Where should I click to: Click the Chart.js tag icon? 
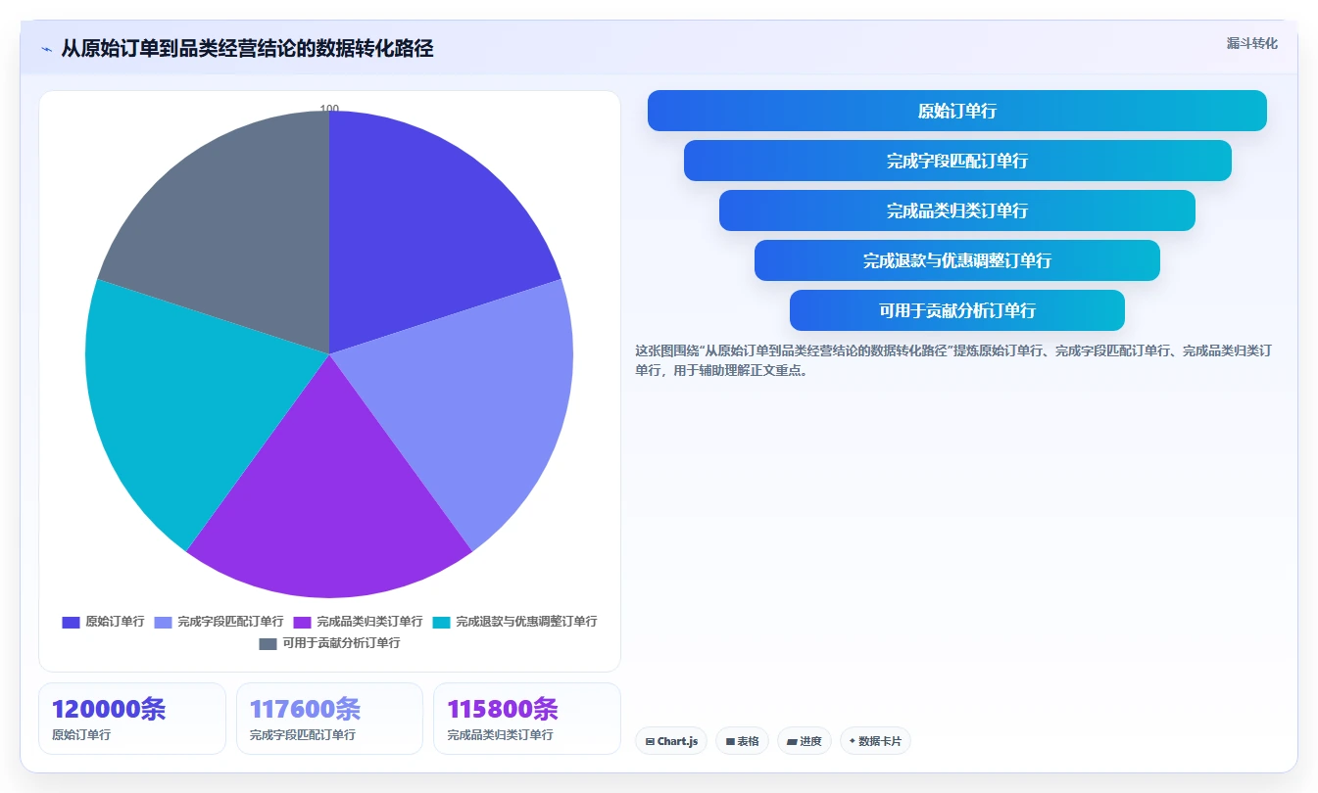(x=650, y=742)
